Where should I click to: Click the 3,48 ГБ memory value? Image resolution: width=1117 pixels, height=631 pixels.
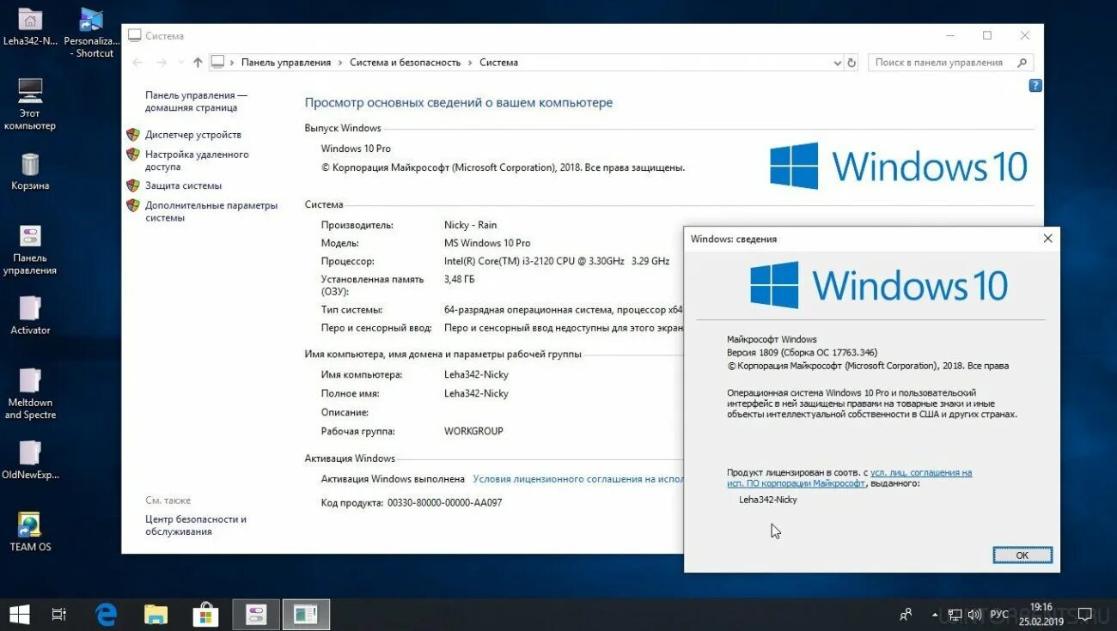tap(460, 279)
